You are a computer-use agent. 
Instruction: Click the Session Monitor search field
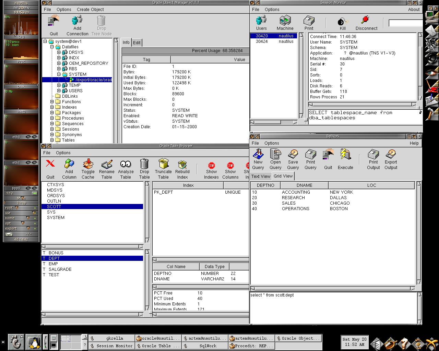tap(405, 23)
